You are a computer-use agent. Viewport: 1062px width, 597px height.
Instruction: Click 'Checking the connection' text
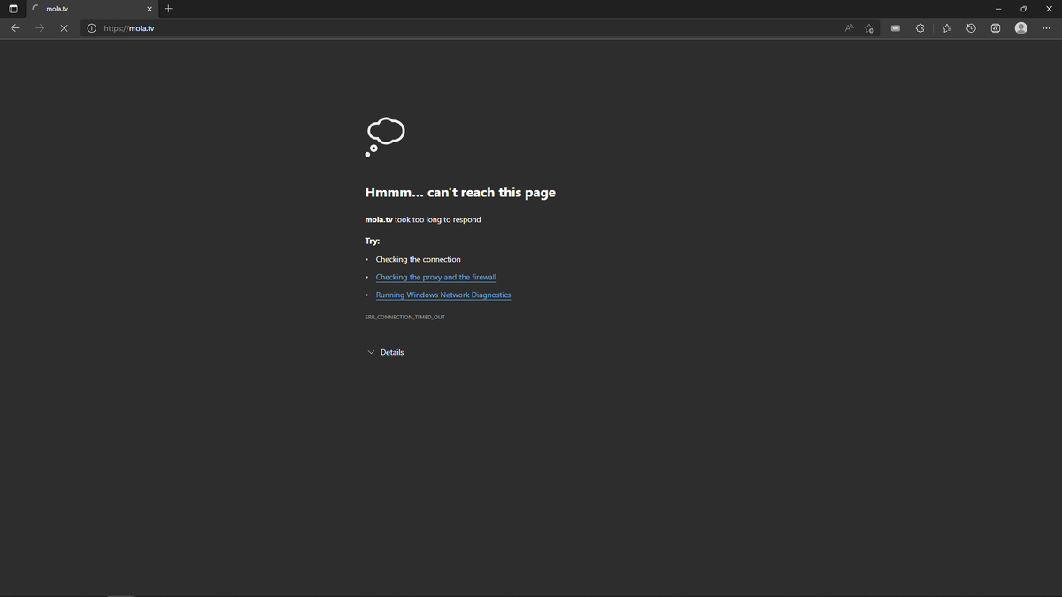click(418, 259)
